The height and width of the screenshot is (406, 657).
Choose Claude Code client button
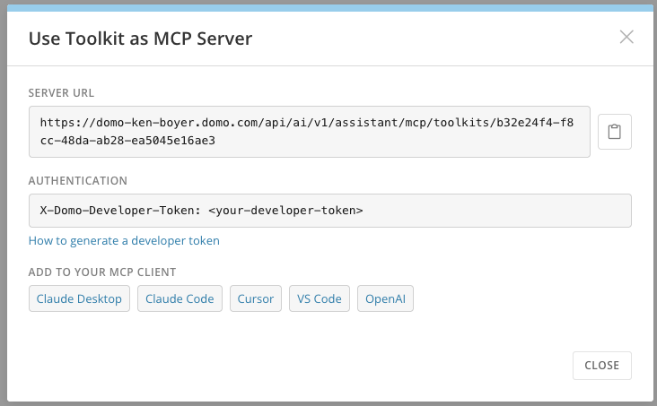pyautogui.click(x=180, y=298)
